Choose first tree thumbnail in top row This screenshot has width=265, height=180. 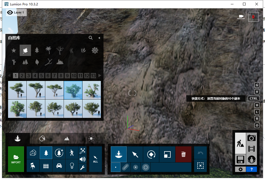tap(17, 90)
